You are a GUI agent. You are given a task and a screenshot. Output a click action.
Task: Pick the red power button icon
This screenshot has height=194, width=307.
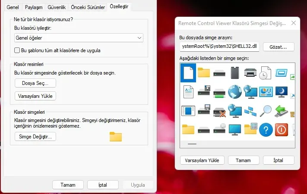click(282, 129)
